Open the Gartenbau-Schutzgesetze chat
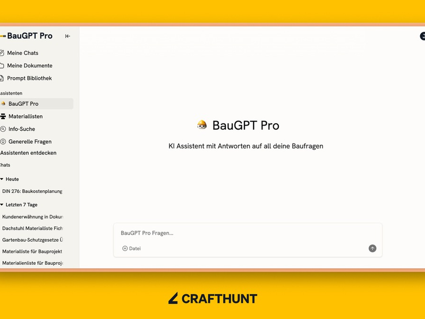 [x=32, y=241]
